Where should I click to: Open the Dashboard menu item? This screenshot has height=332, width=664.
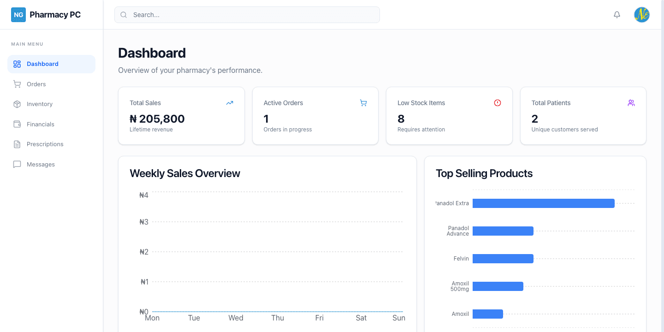[x=51, y=64]
